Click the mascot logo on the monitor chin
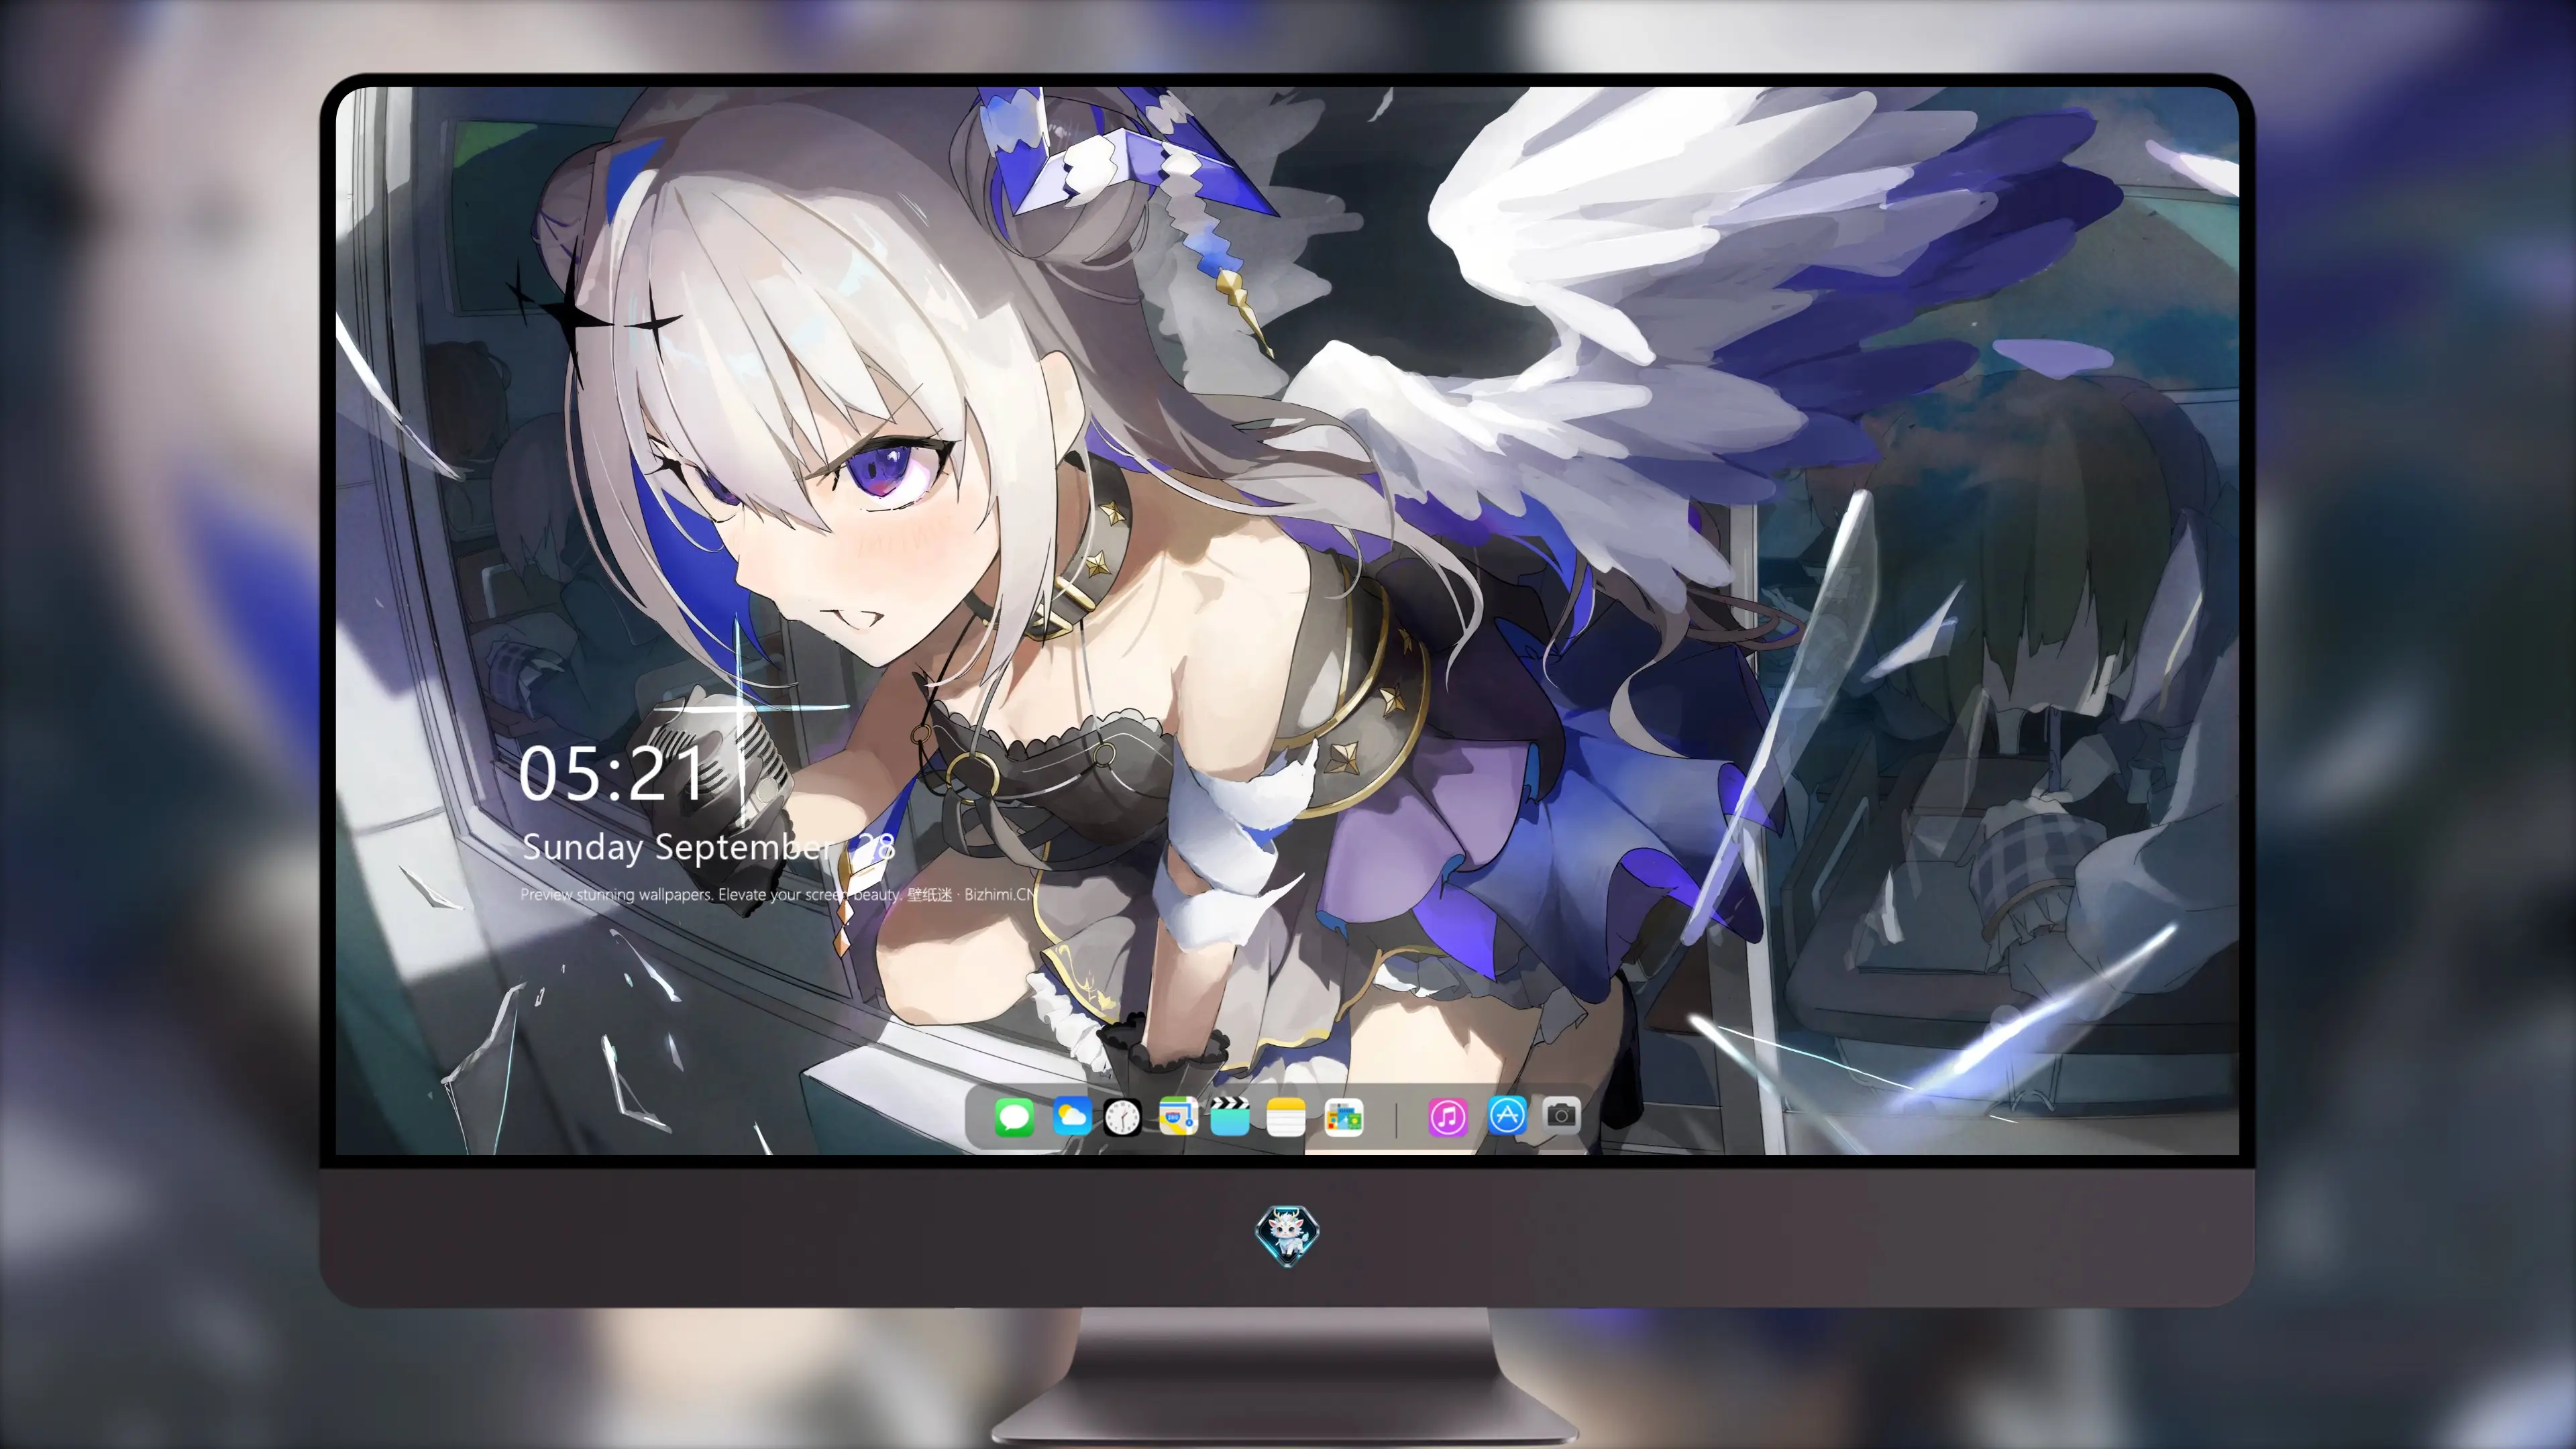Viewport: 2576px width, 1449px height. tap(1287, 1236)
